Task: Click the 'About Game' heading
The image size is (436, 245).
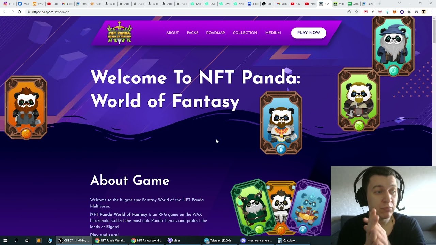Action: 130,181
